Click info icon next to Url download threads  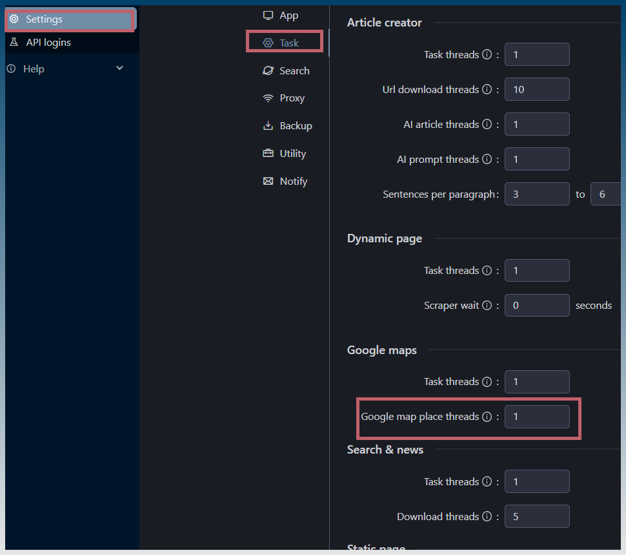click(x=487, y=89)
